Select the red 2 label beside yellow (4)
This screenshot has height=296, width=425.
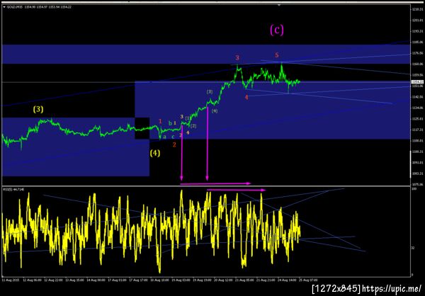(174, 144)
